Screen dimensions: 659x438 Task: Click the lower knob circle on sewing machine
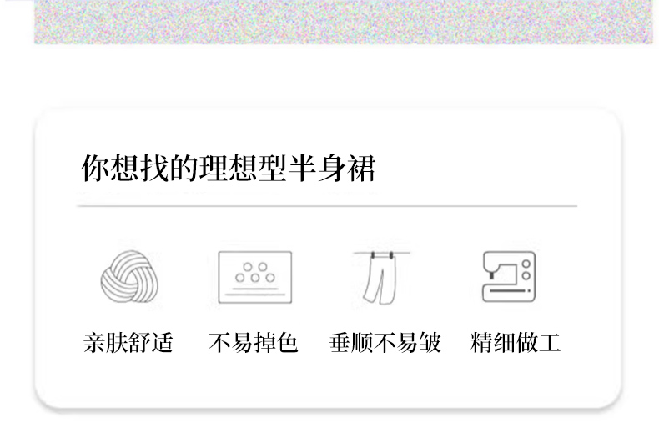tap(526, 276)
